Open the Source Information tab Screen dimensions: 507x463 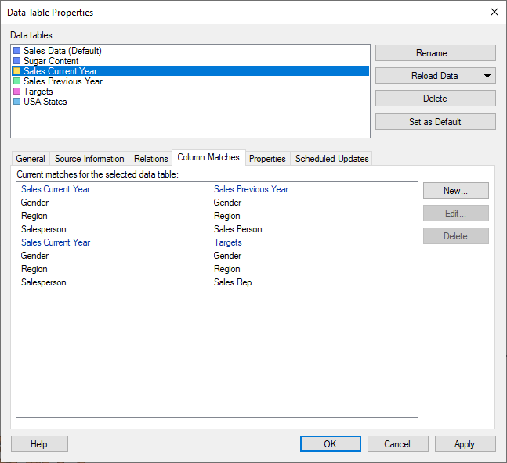click(x=89, y=159)
